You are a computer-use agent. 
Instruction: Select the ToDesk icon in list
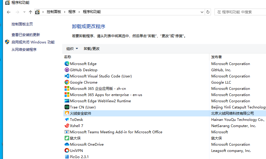[67, 119]
